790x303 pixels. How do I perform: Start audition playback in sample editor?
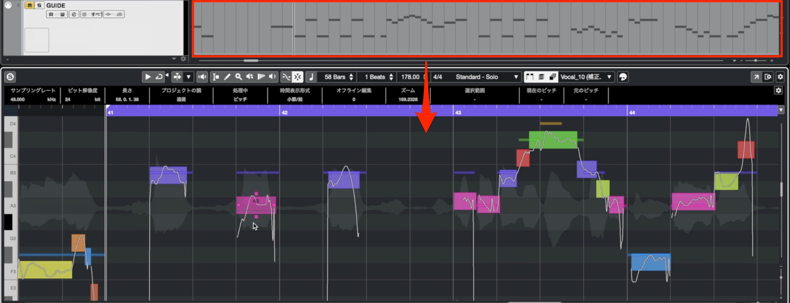(148, 77)
